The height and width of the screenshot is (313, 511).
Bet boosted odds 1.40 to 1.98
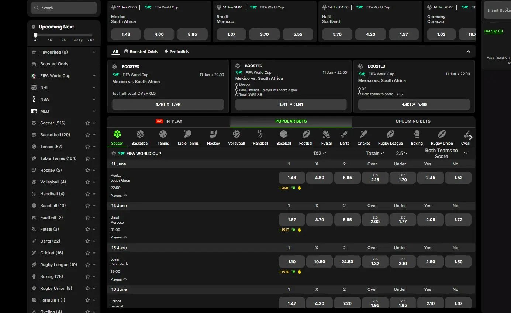pyautogui.click(x=168, y=104)
